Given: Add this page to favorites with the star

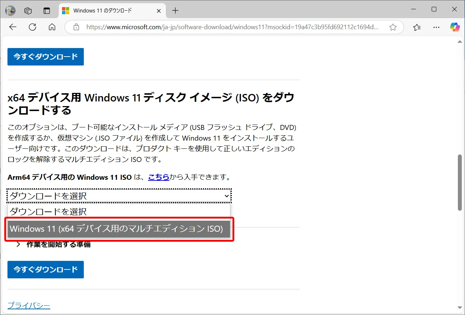Looking at the screenshot, I should [393, 27].
